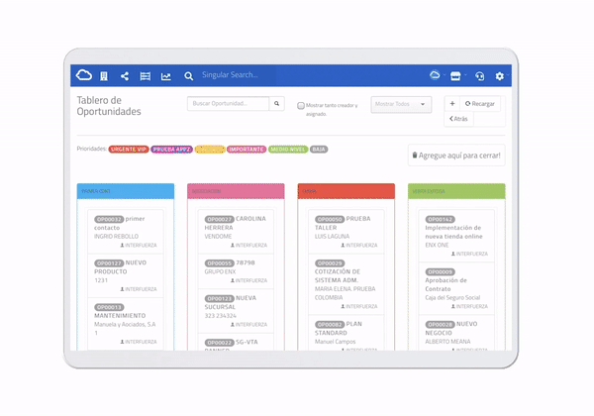Click the headset support icon
The height and width of the screenshot is (416, 594).
click(479, 76)
